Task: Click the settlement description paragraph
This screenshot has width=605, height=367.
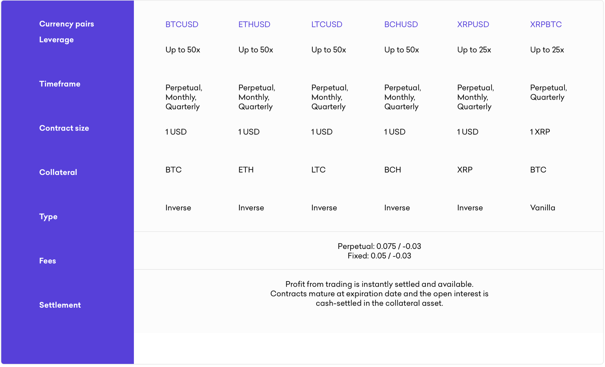Action: pyautogui.click(x=379, y=294)
